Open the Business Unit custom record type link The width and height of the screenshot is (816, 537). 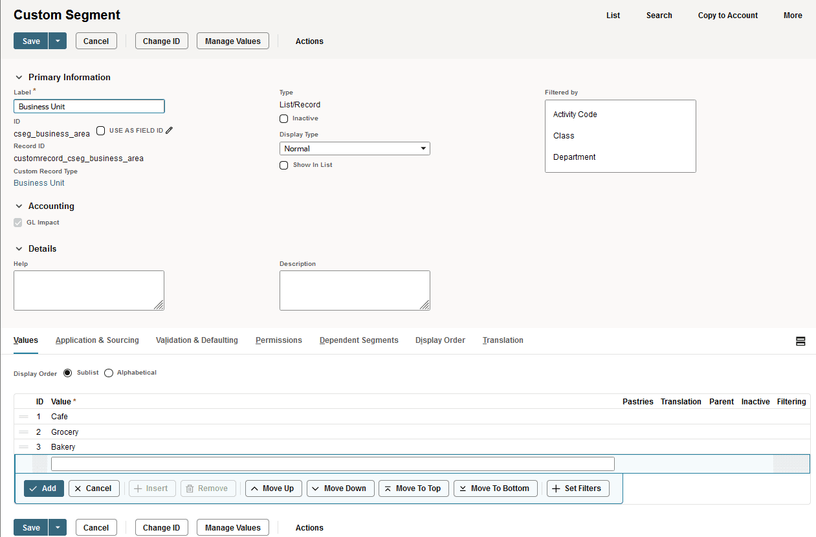[x=39, y=183]
